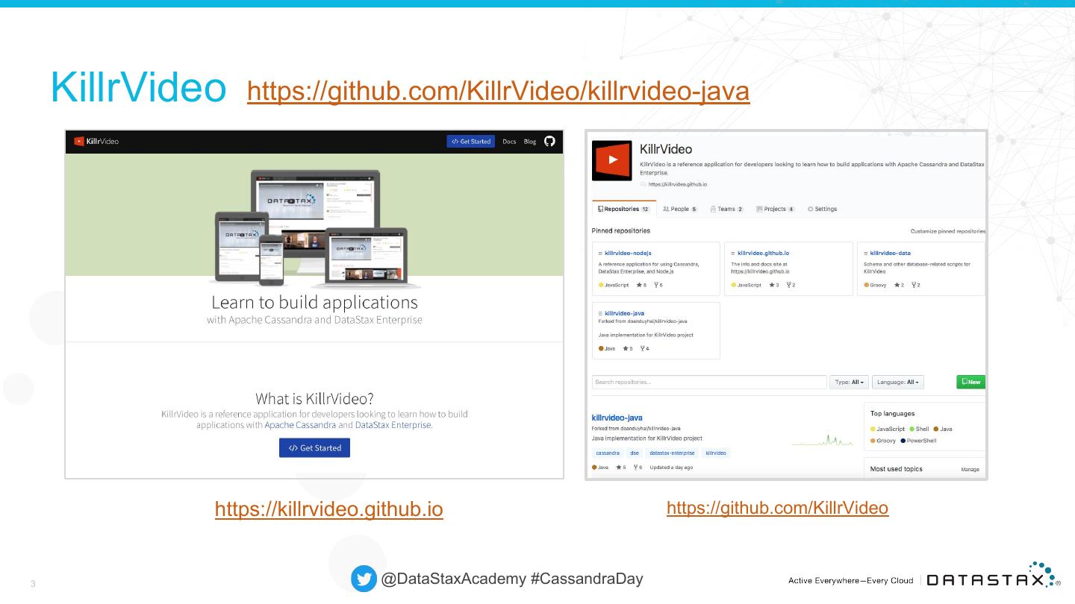
Task: Click the org website URL under KillrVideo description
Action: pos(677,184)
